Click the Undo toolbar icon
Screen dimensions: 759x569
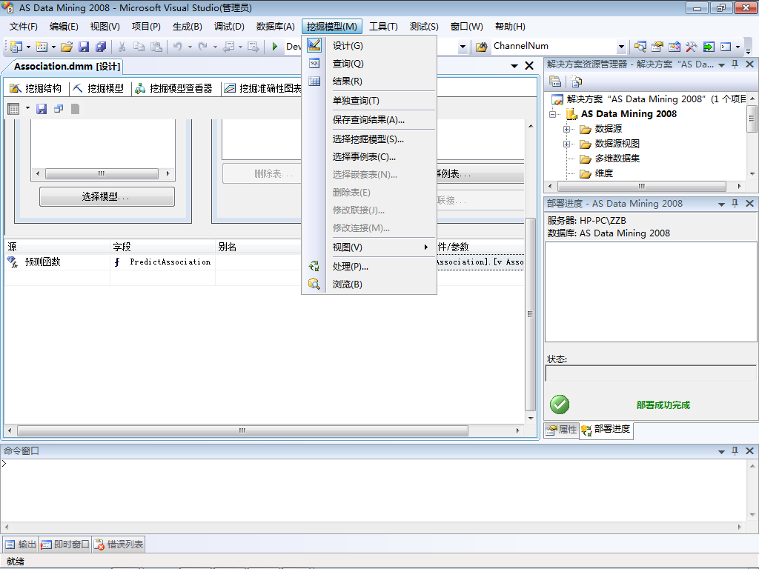point(178,47)
